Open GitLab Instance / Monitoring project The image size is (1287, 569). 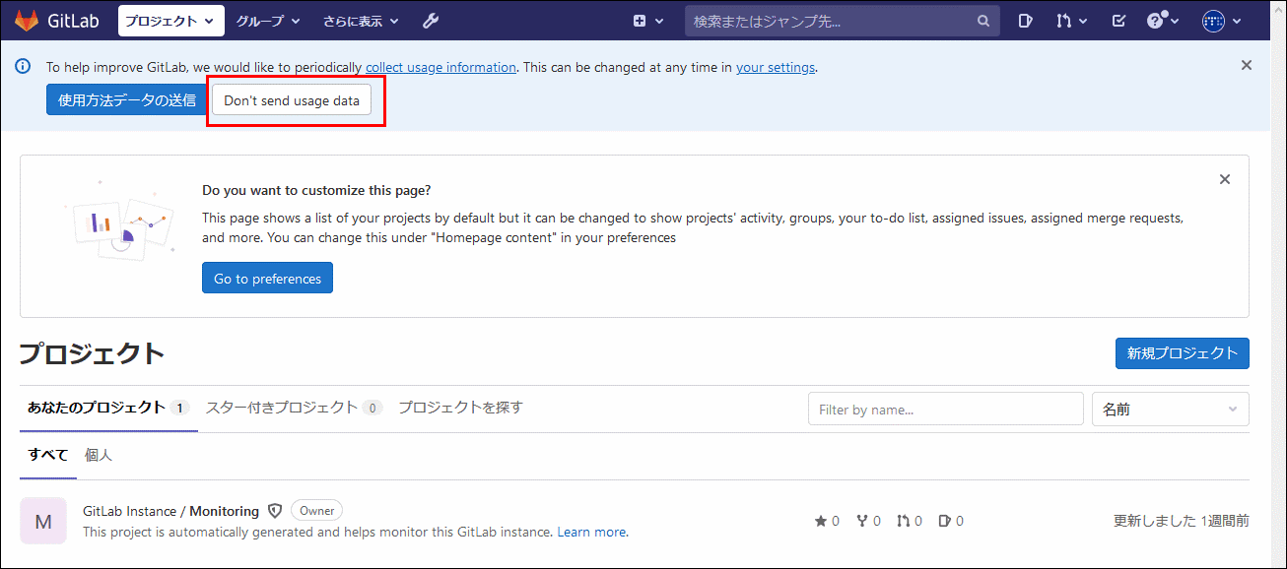pos(171,511)
